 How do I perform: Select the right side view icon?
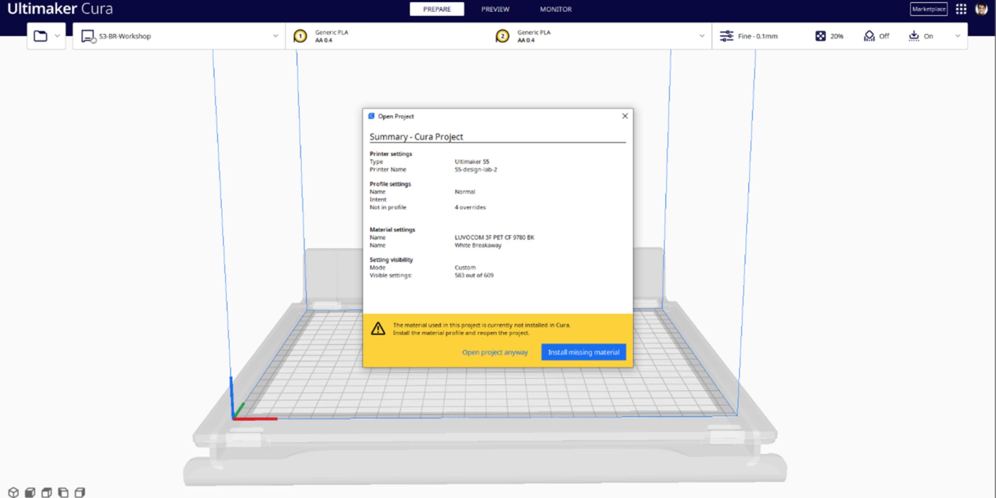[x=80, y=492]
